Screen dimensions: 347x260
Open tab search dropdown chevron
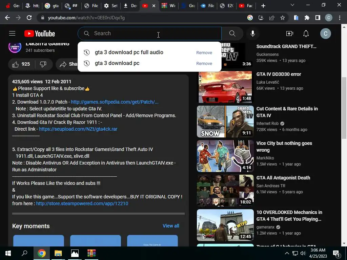click(x=292, y=5)
